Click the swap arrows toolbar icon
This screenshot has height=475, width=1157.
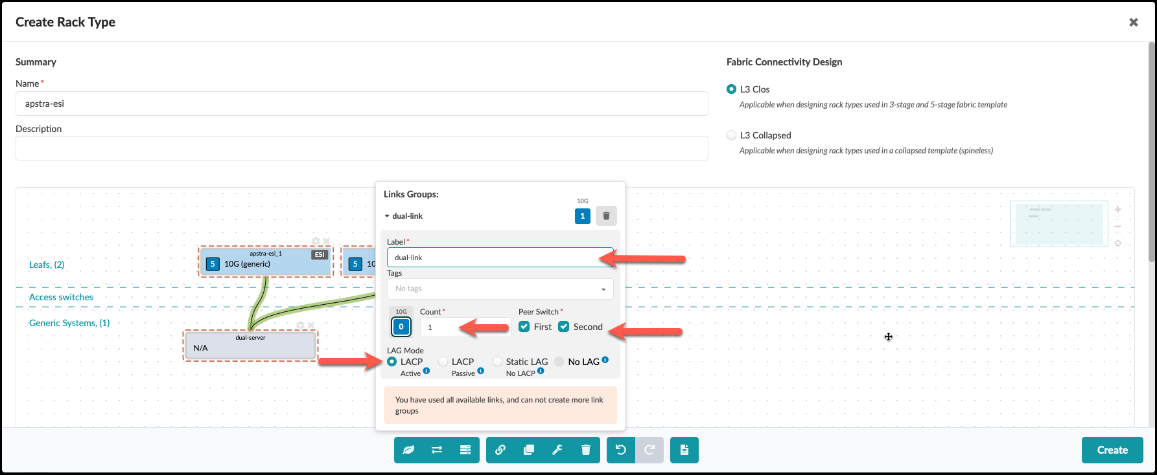pyautogui.click(x=437, y=450)
